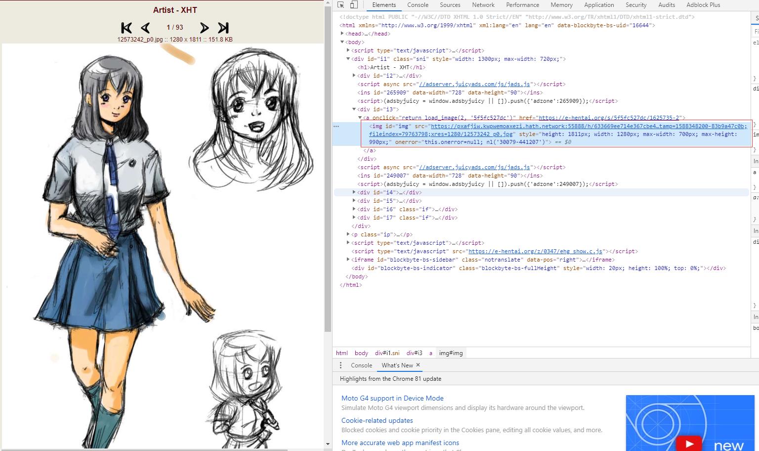Screen dimensions: 759x451
Task: Open console drawer three-dot menu
Action: click(x=340, y=365)
